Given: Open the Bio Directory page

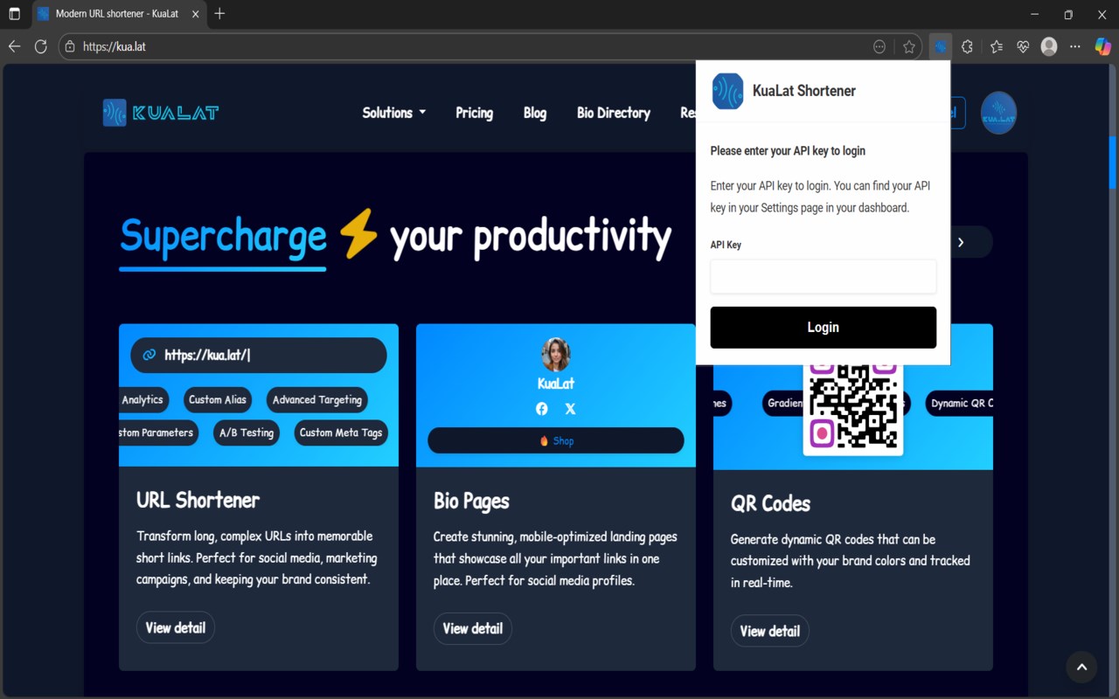Looking at the screenshot, I should [x=614, y=113].
